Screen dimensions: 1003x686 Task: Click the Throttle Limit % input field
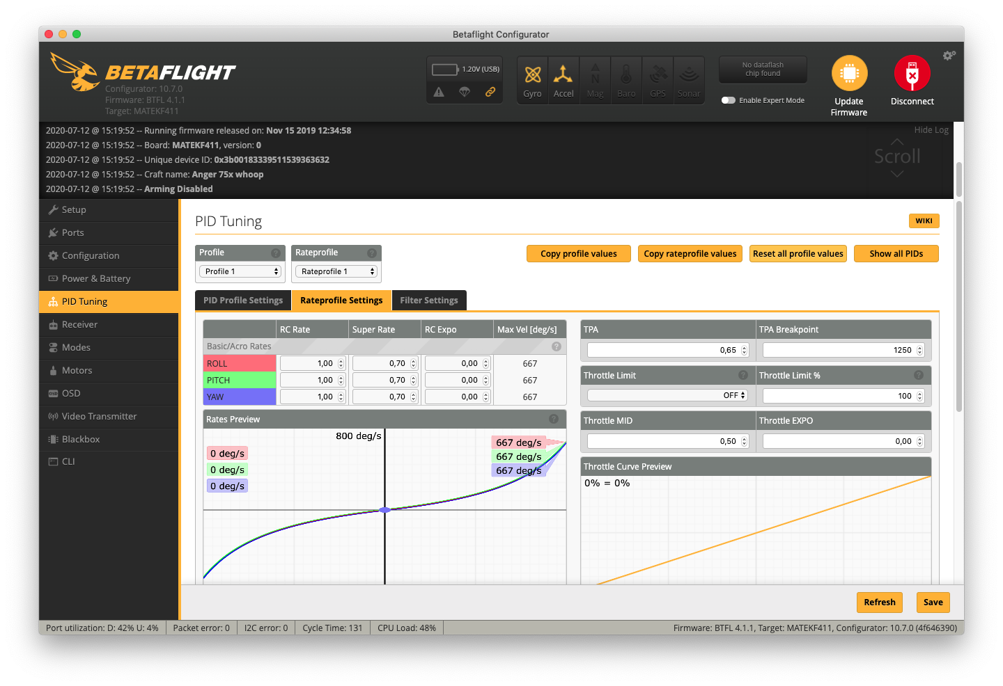pos(843,396)
